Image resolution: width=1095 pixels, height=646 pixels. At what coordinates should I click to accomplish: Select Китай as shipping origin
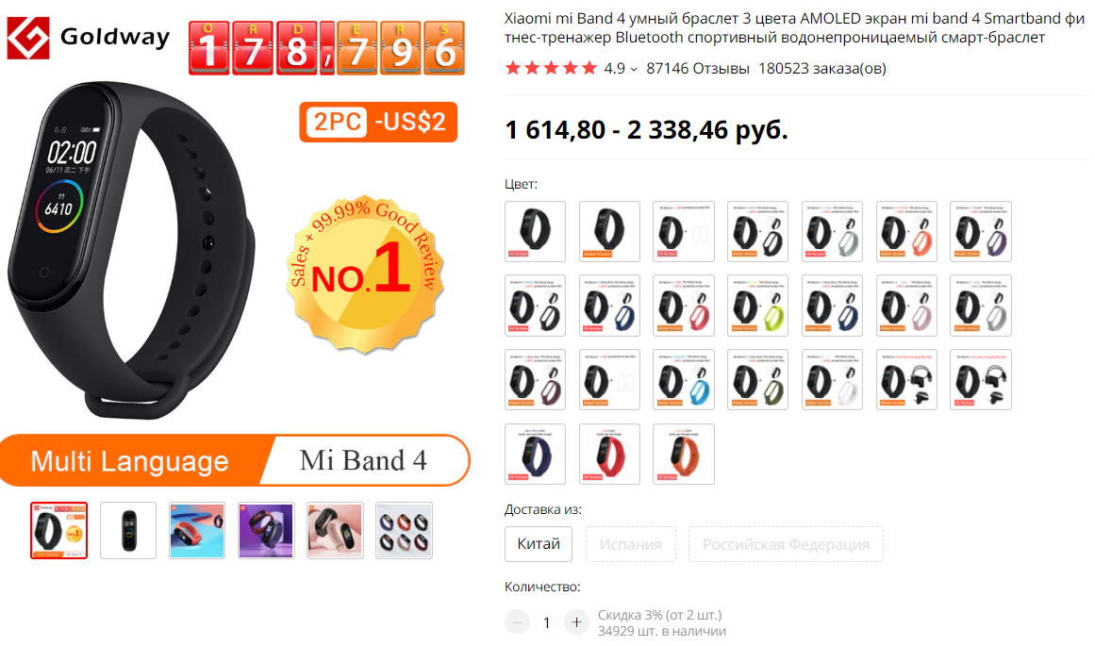click(x=539, y=544)
